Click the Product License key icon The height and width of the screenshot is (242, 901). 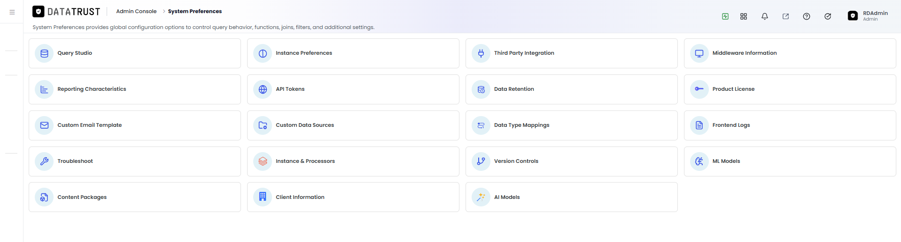click(x=699, y=89)
